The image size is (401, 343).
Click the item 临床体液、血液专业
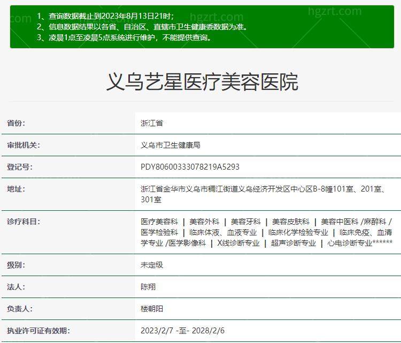pyautogui.click(x=223, y=232)
